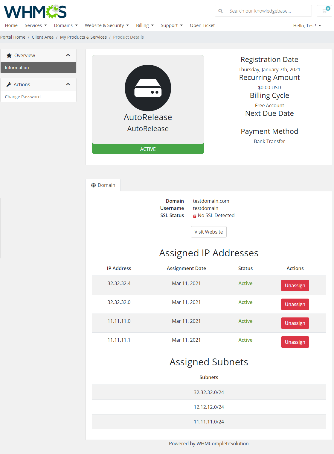Collapse the Actions panel chevron
The height and width of the screenshot is (454, 334).
[x=68, y=84]
